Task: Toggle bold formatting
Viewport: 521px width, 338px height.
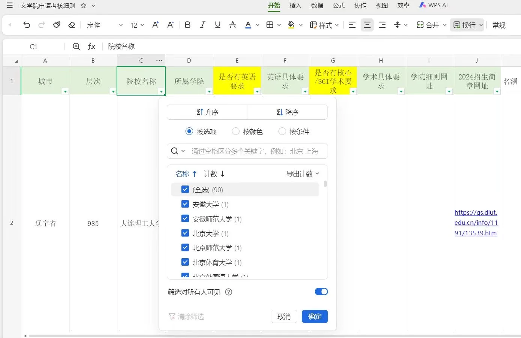Action: pyautogui.click(x=188, y=25)
